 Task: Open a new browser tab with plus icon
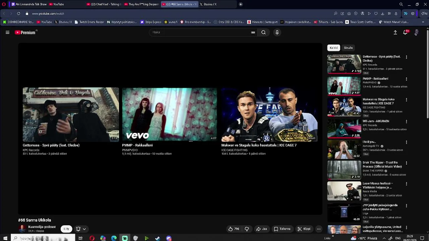click(241, 4)
